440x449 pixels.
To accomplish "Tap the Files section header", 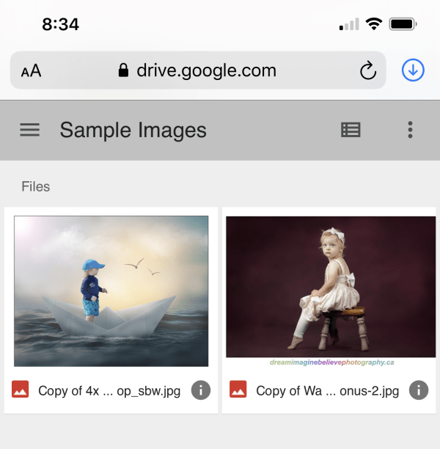I will [35, 186].
